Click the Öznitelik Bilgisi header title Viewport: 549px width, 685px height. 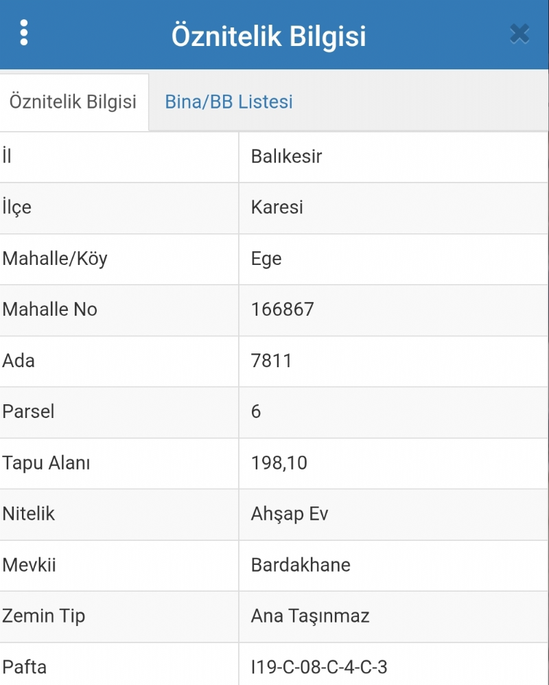(x=268, y=36)
